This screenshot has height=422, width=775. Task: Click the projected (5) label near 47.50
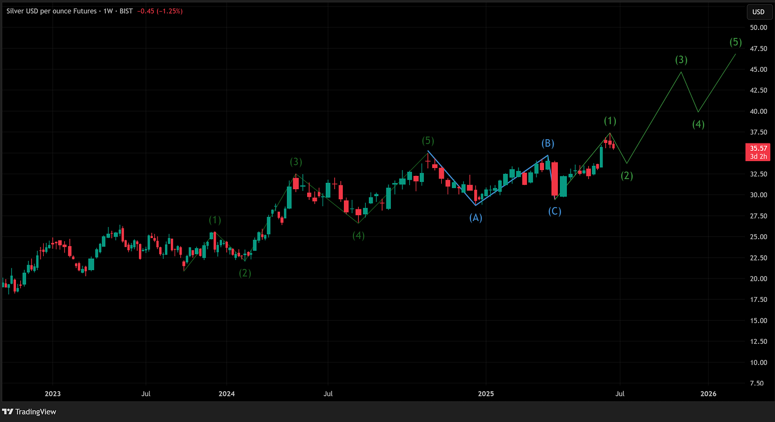point(736,42)
